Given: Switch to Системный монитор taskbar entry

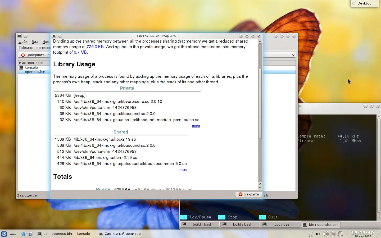Looking at the screenshot, I should [x=127, y=234].
